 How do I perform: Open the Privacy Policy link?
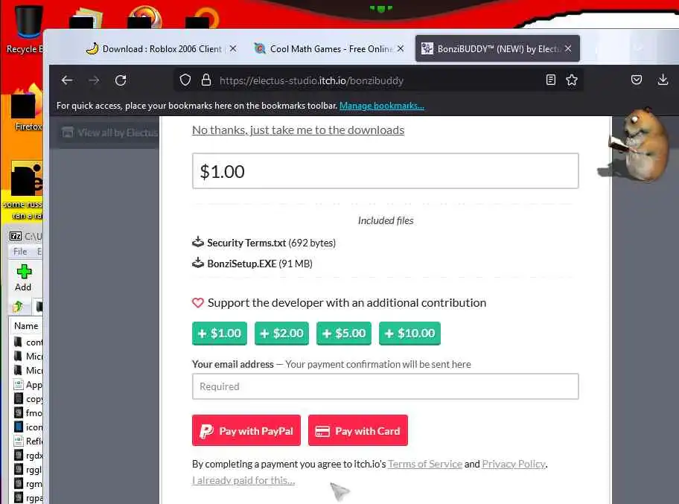pos(514,464)
